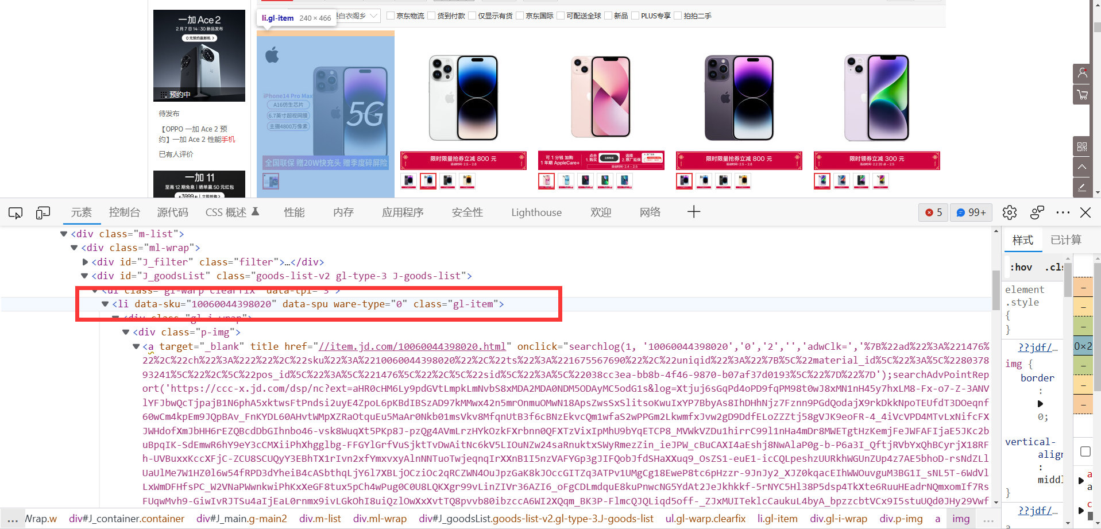
Task: Open the CSS 概述 tab
Action: point(232,213)
